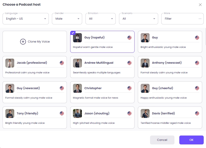Click the checkmark badge on Guy (hopeful)

coord(73,33)
